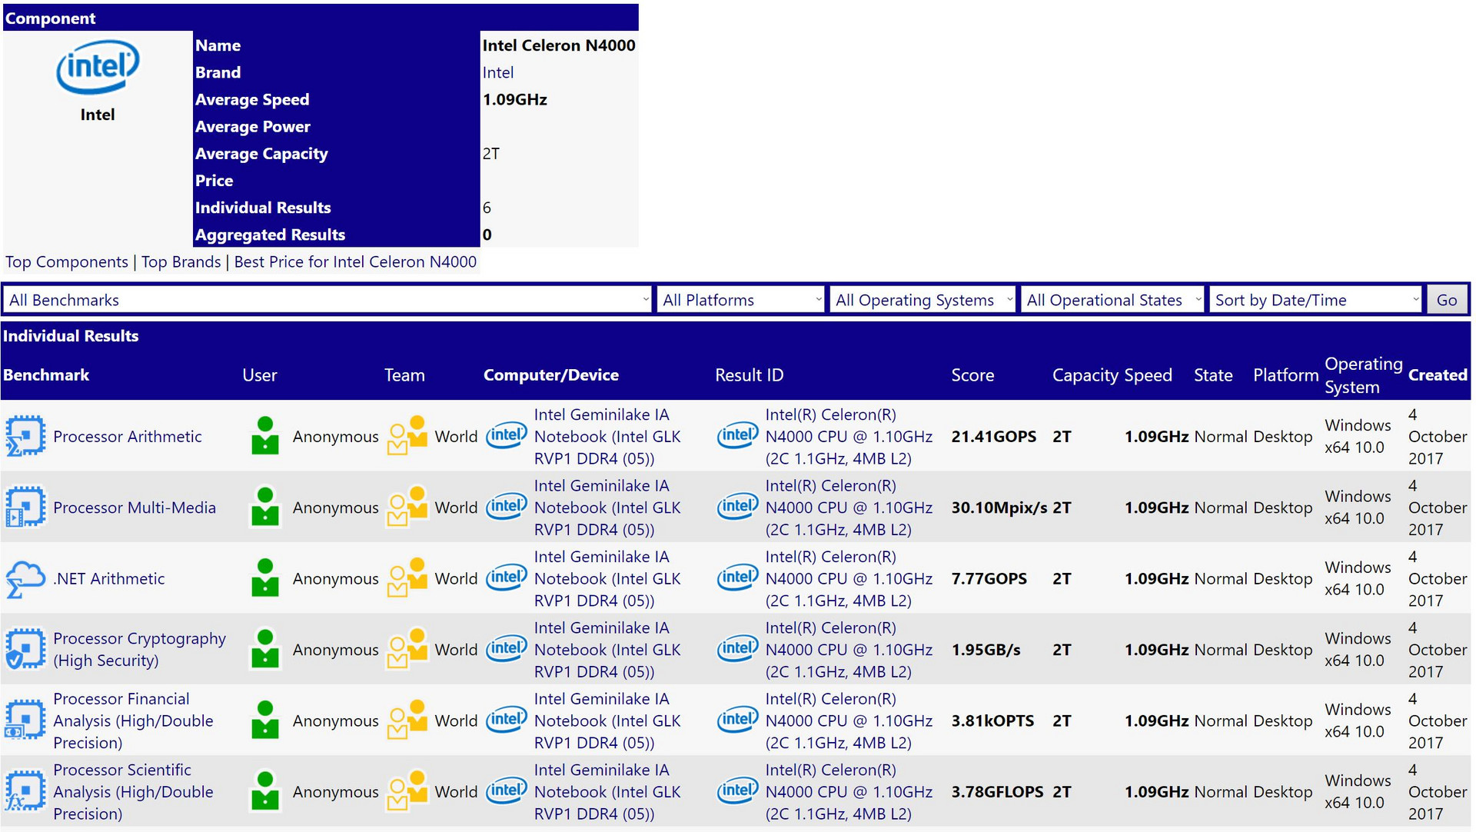
Task: Click the 1.95GB/s score value
Action: (x=986, y=650)
